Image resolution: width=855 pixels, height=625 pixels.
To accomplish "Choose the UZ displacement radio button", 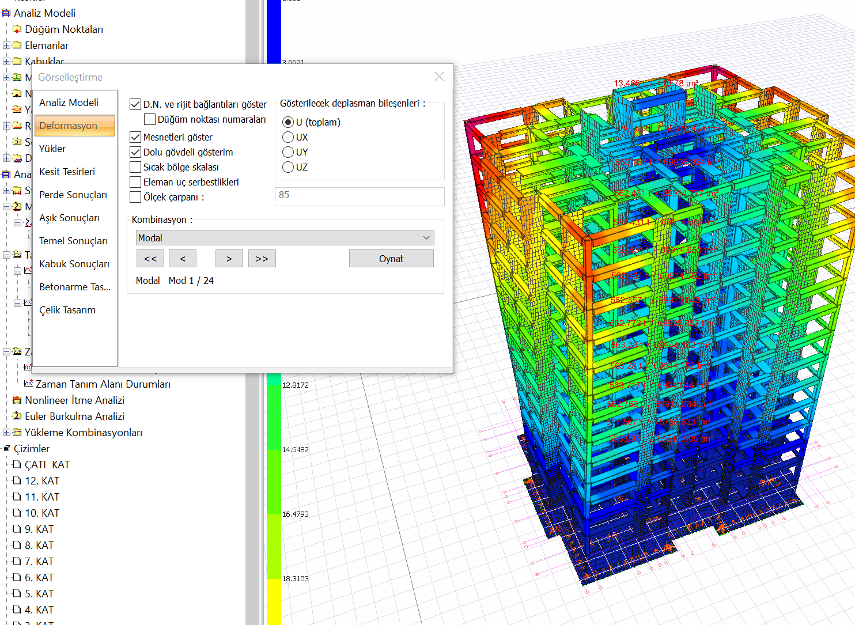I will pos(288,167).
